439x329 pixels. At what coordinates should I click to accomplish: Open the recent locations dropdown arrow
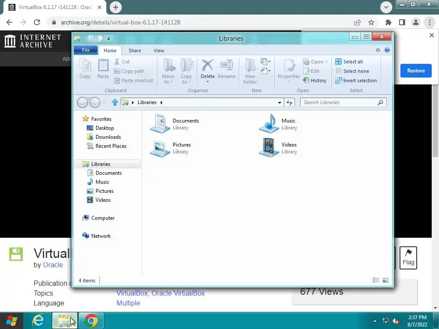click(104, 103)
